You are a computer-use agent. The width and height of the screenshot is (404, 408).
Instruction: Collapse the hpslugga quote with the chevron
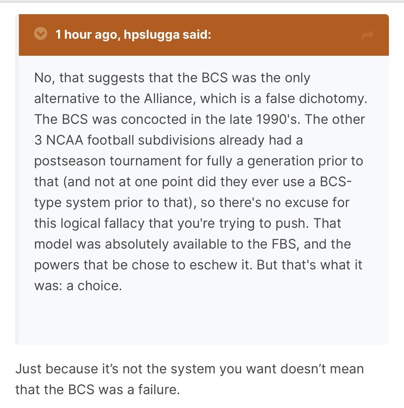[x=40, y=34]
